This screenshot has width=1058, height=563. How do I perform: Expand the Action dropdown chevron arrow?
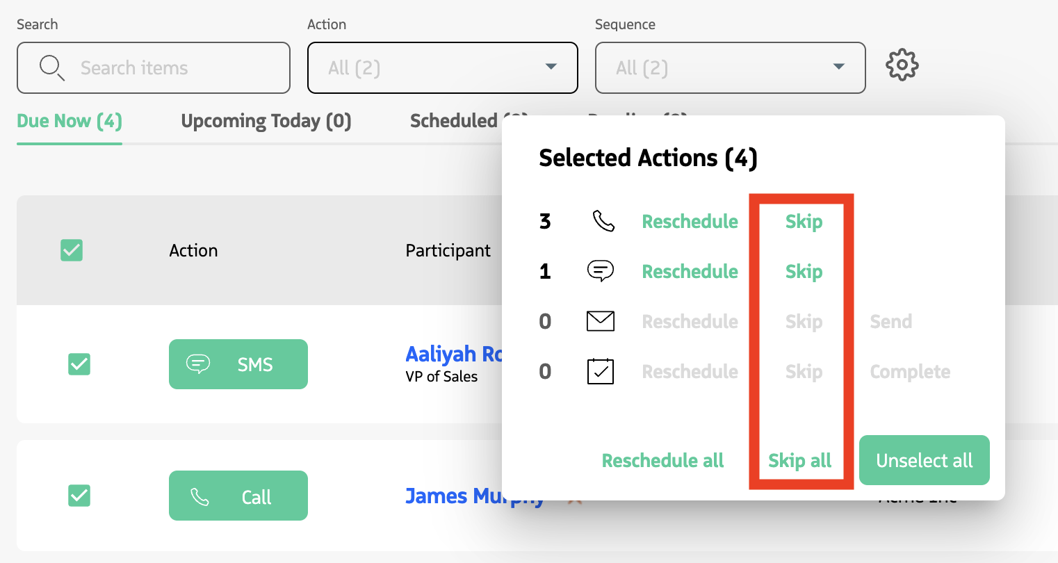click(x=551, y=67)
